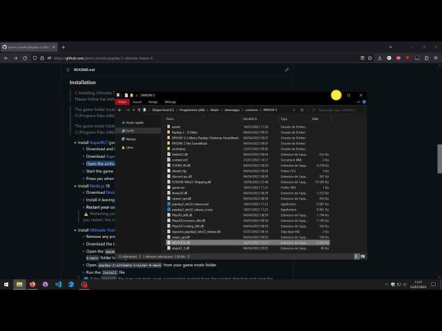
Task: Open Firefox extensions puzzle icon
Action: [x=427, y=58]
